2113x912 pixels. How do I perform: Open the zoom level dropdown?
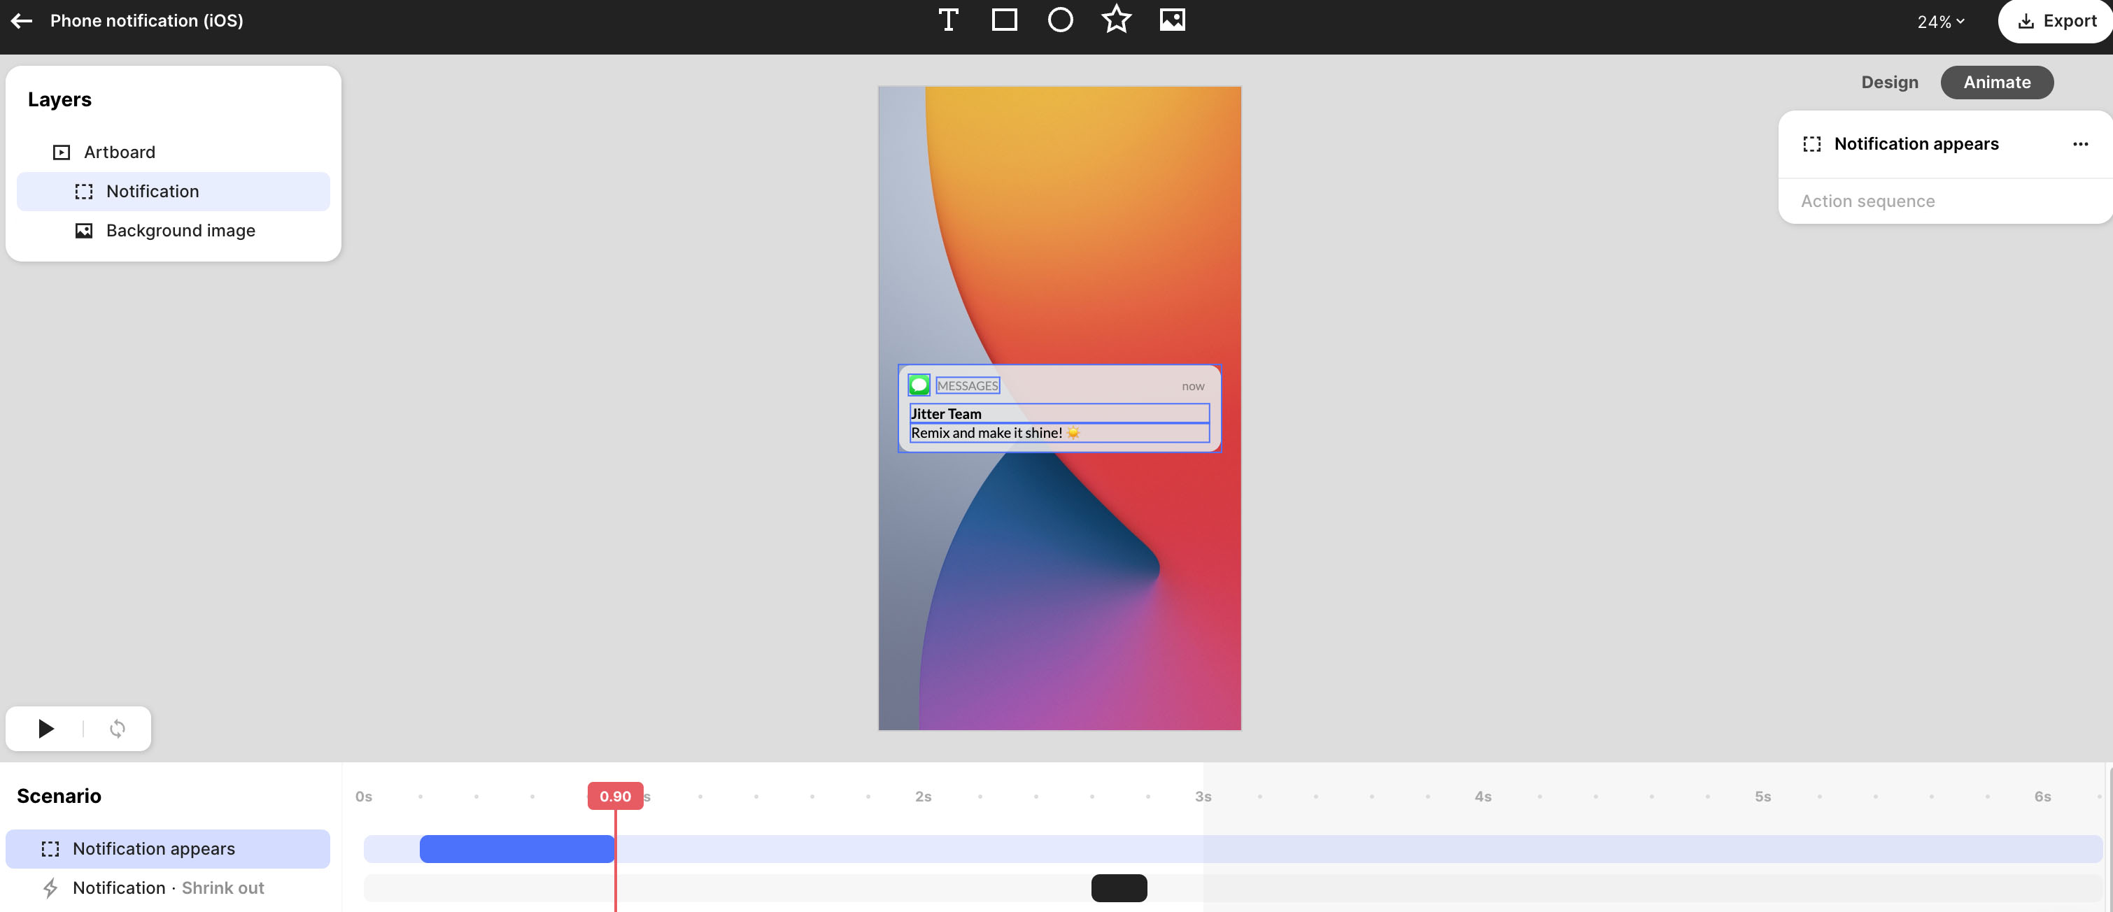click(x=1941, y=22)
